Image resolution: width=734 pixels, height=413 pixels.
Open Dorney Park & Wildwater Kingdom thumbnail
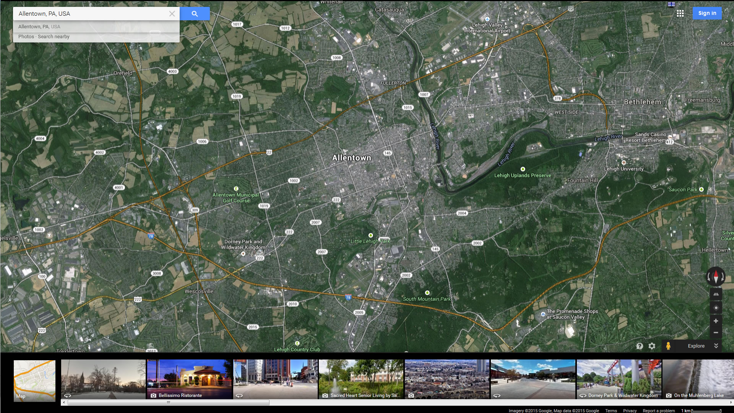[x=619, y=379]
